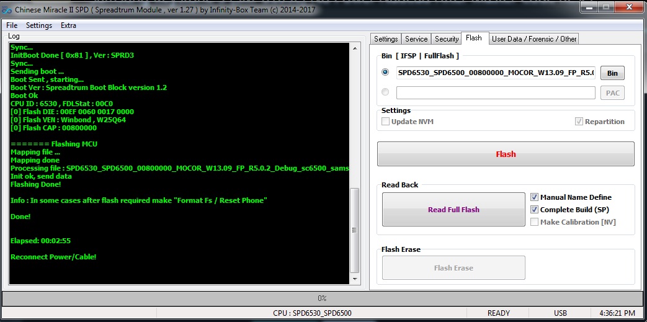Click the application icon in title bar

[x=7, y=11]
